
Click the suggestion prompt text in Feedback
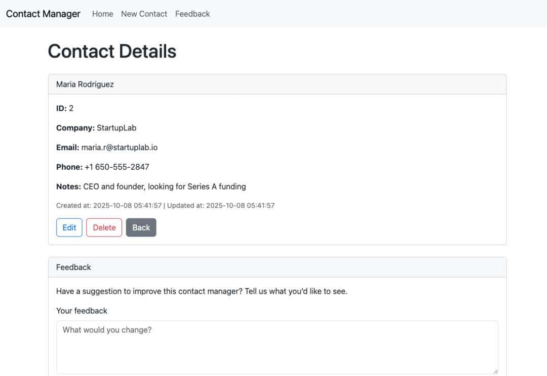coord(202,291)
